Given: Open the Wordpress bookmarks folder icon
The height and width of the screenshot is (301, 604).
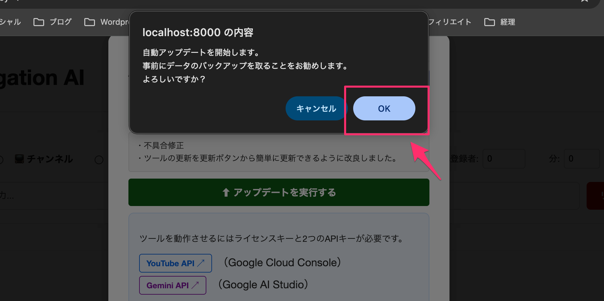Looking at the screenshot, I should pyautogui.click(x=90, y=22).
